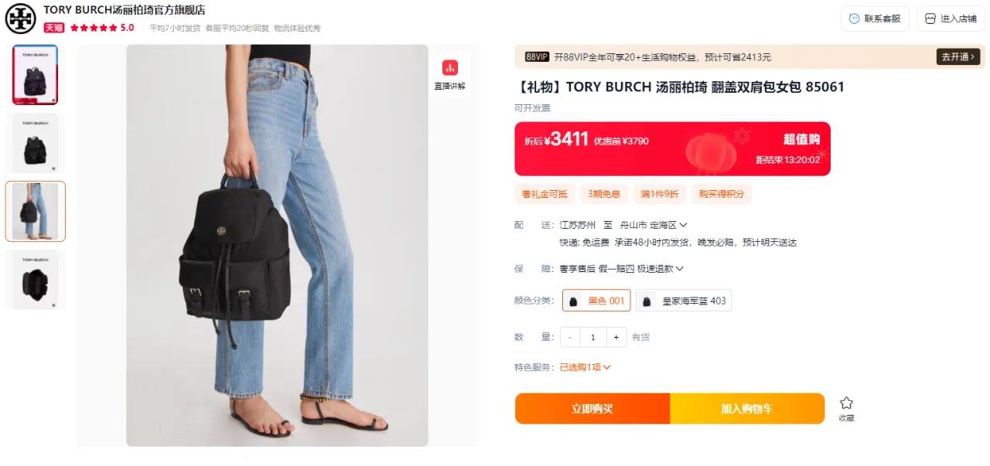The height and width of the screenshot is (466, 990).
Task: Click the 3期免息 promotion tag
Action: tap(604, 194)
